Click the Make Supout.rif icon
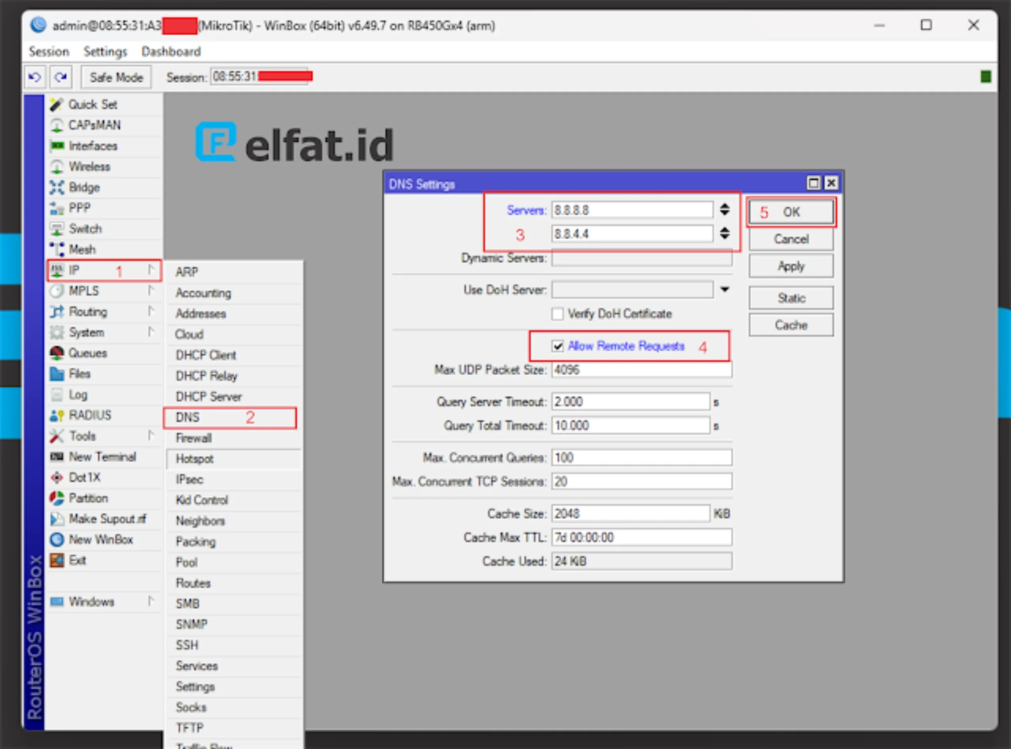Screen dimensions: 1011x749 pos(56,519)
